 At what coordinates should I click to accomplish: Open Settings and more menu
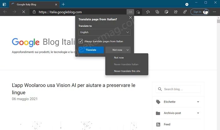[214, 12]
